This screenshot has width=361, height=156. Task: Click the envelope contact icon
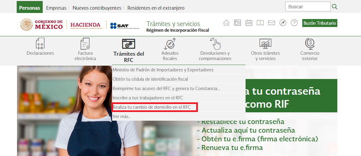pos(272,23)
